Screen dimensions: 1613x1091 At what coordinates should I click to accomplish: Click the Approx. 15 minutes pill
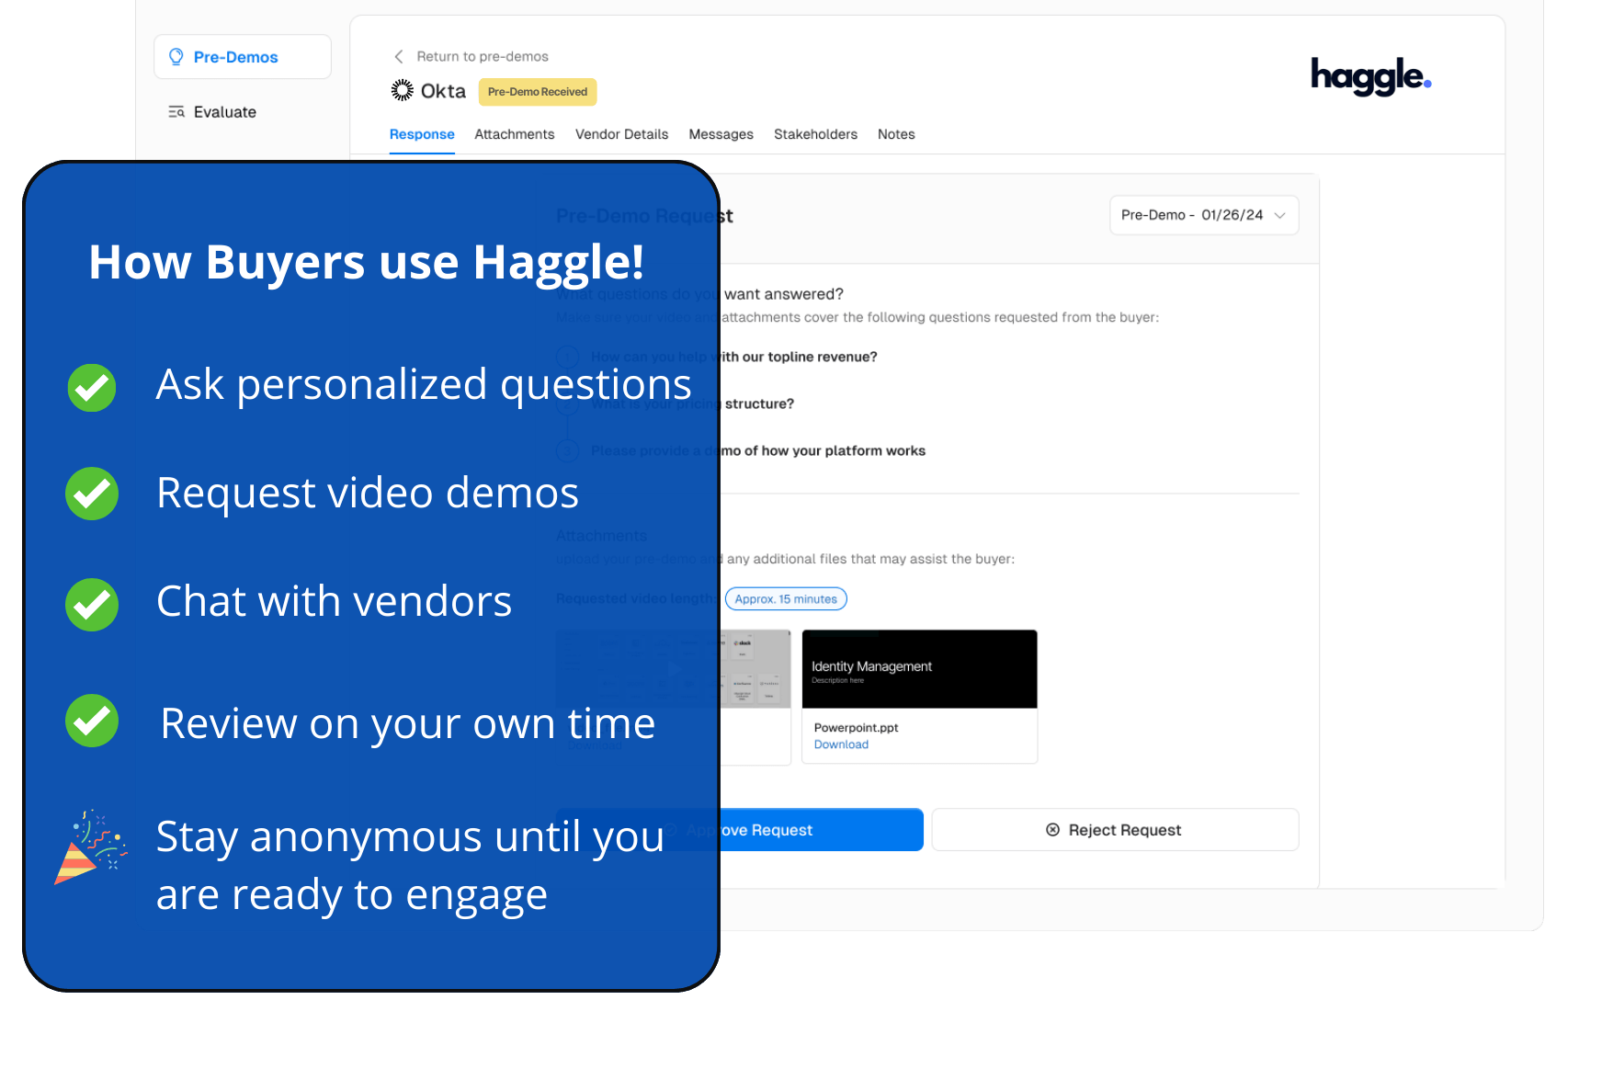click(x=786, y=598)
